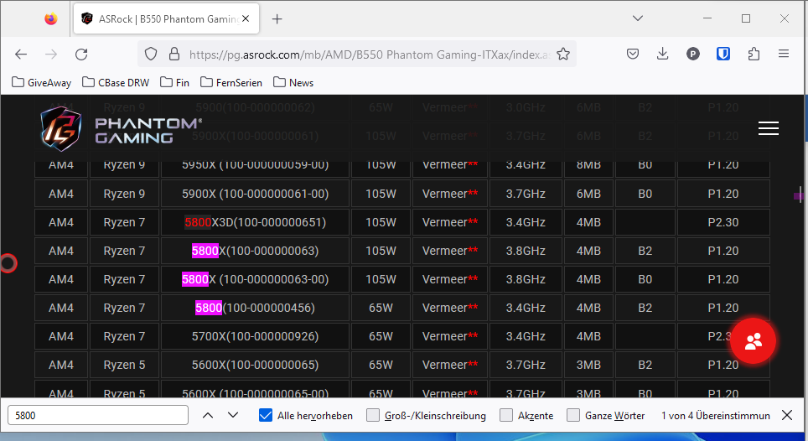The width and height of the screenshot is (808, 441).
Task: Close the ASRock B550 Phantom Gaming tab
Action: (246, 19)
